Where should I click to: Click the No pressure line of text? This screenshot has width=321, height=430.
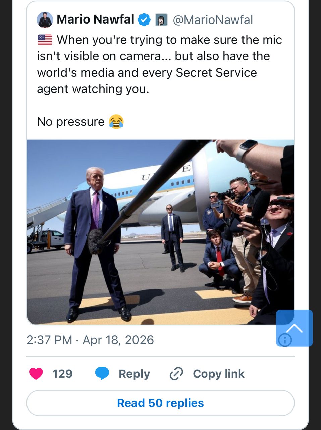71,122
